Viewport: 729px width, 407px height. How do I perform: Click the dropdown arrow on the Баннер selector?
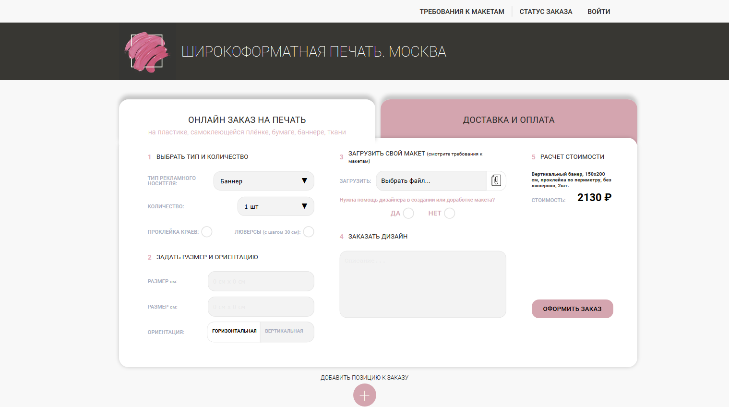304,181
